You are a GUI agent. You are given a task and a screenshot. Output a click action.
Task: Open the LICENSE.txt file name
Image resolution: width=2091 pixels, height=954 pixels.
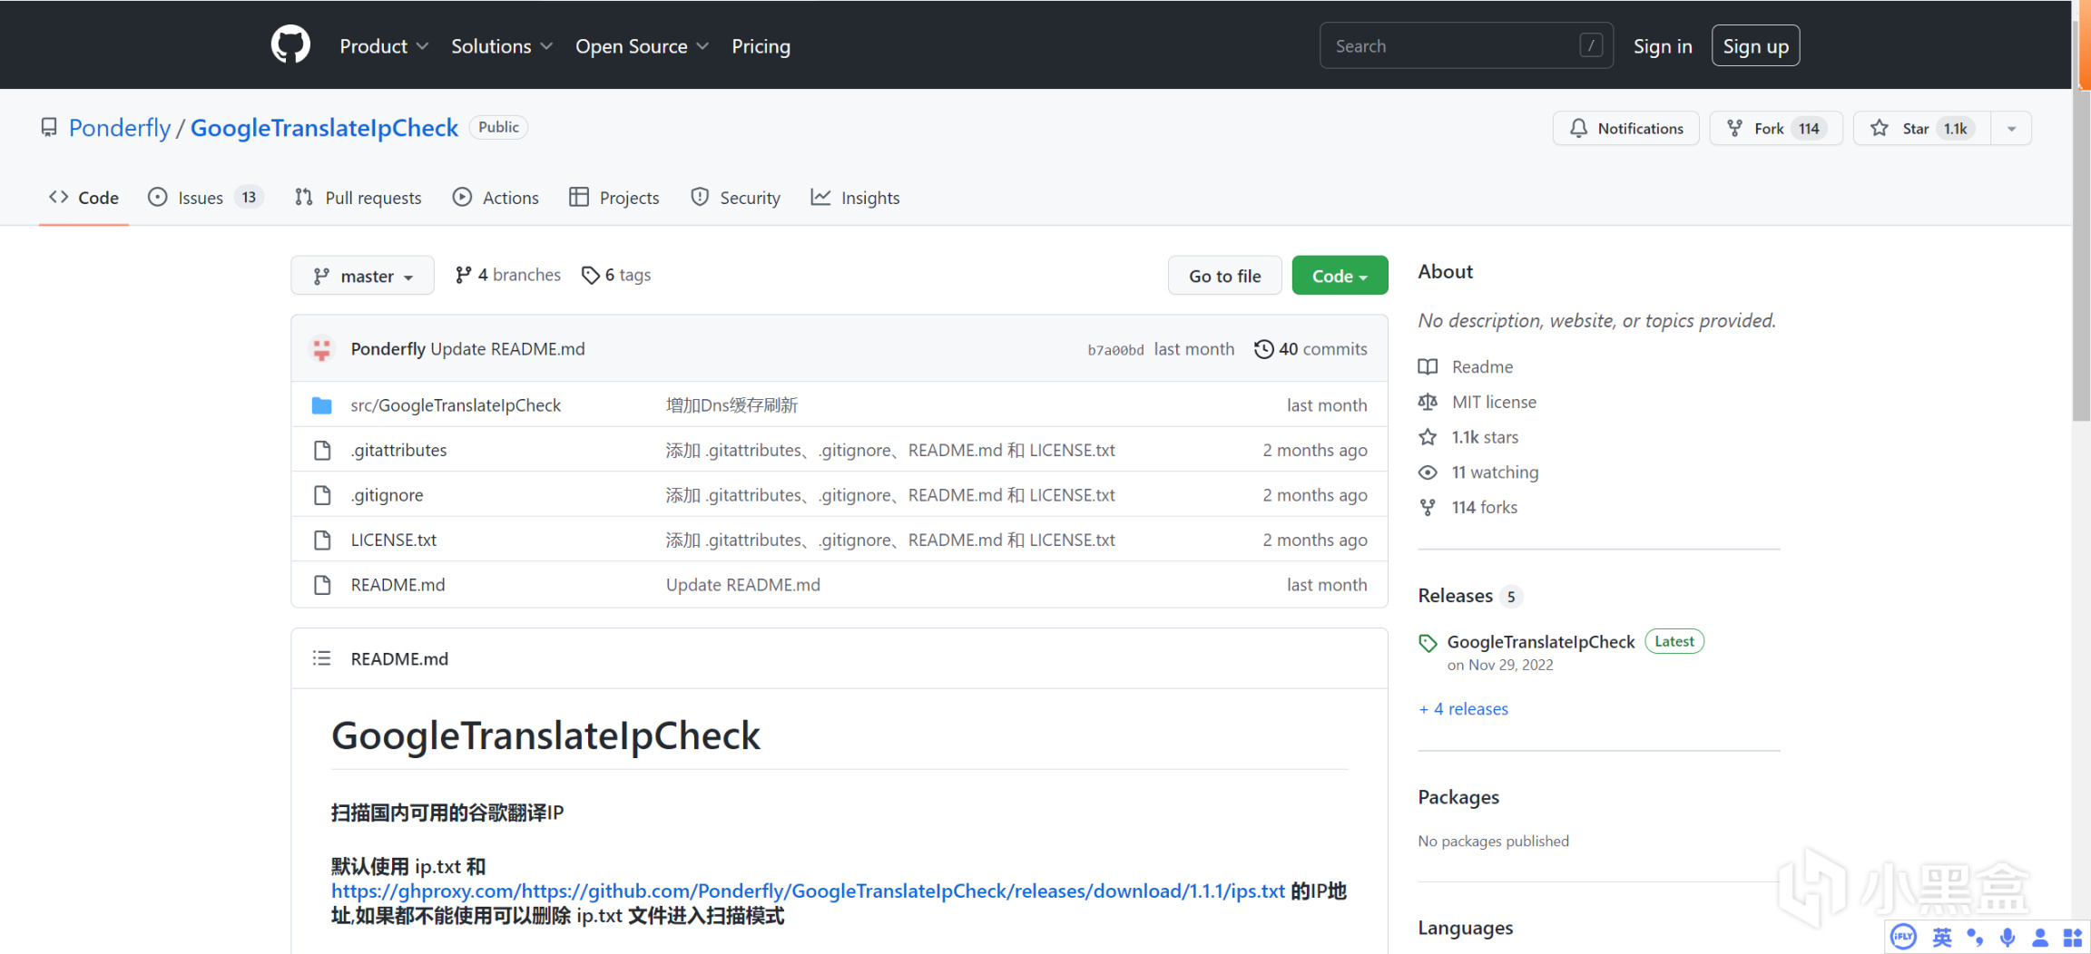(394, 540)
